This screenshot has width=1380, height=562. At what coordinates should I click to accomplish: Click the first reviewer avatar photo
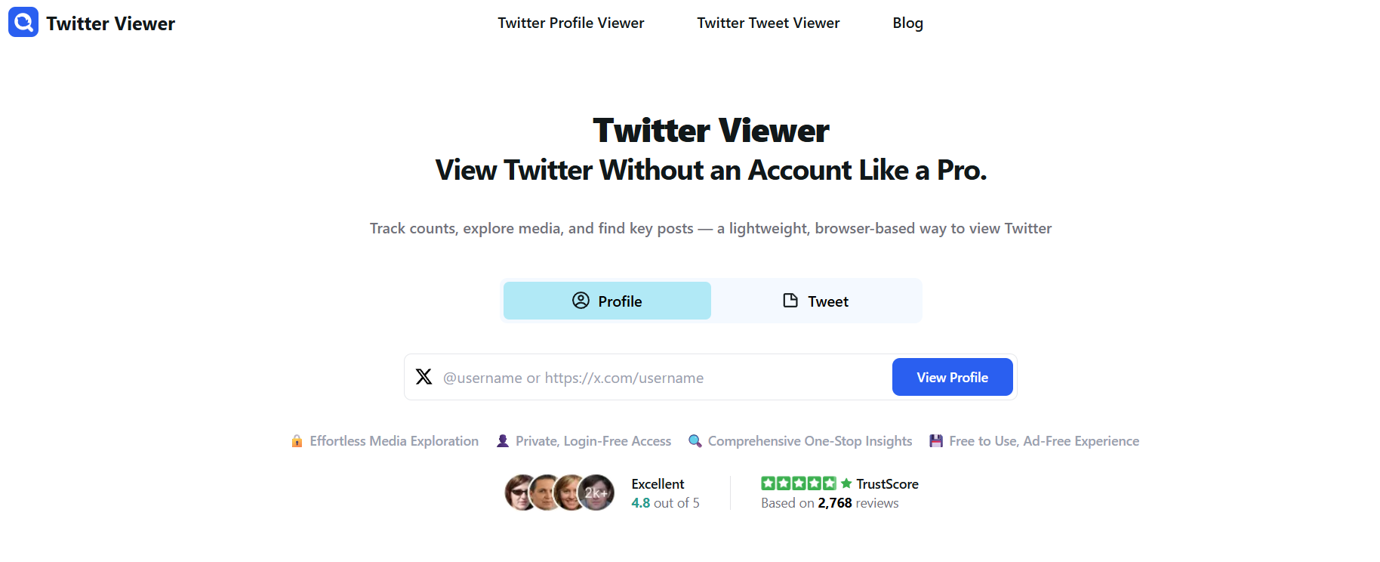pos(519,493)
